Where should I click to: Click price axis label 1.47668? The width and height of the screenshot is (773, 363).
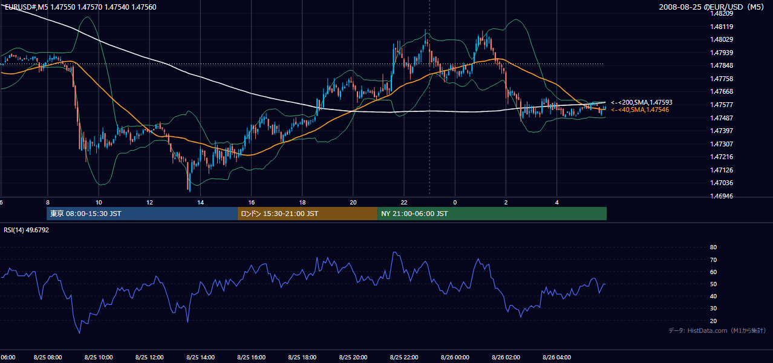click(x=722, y=91)
